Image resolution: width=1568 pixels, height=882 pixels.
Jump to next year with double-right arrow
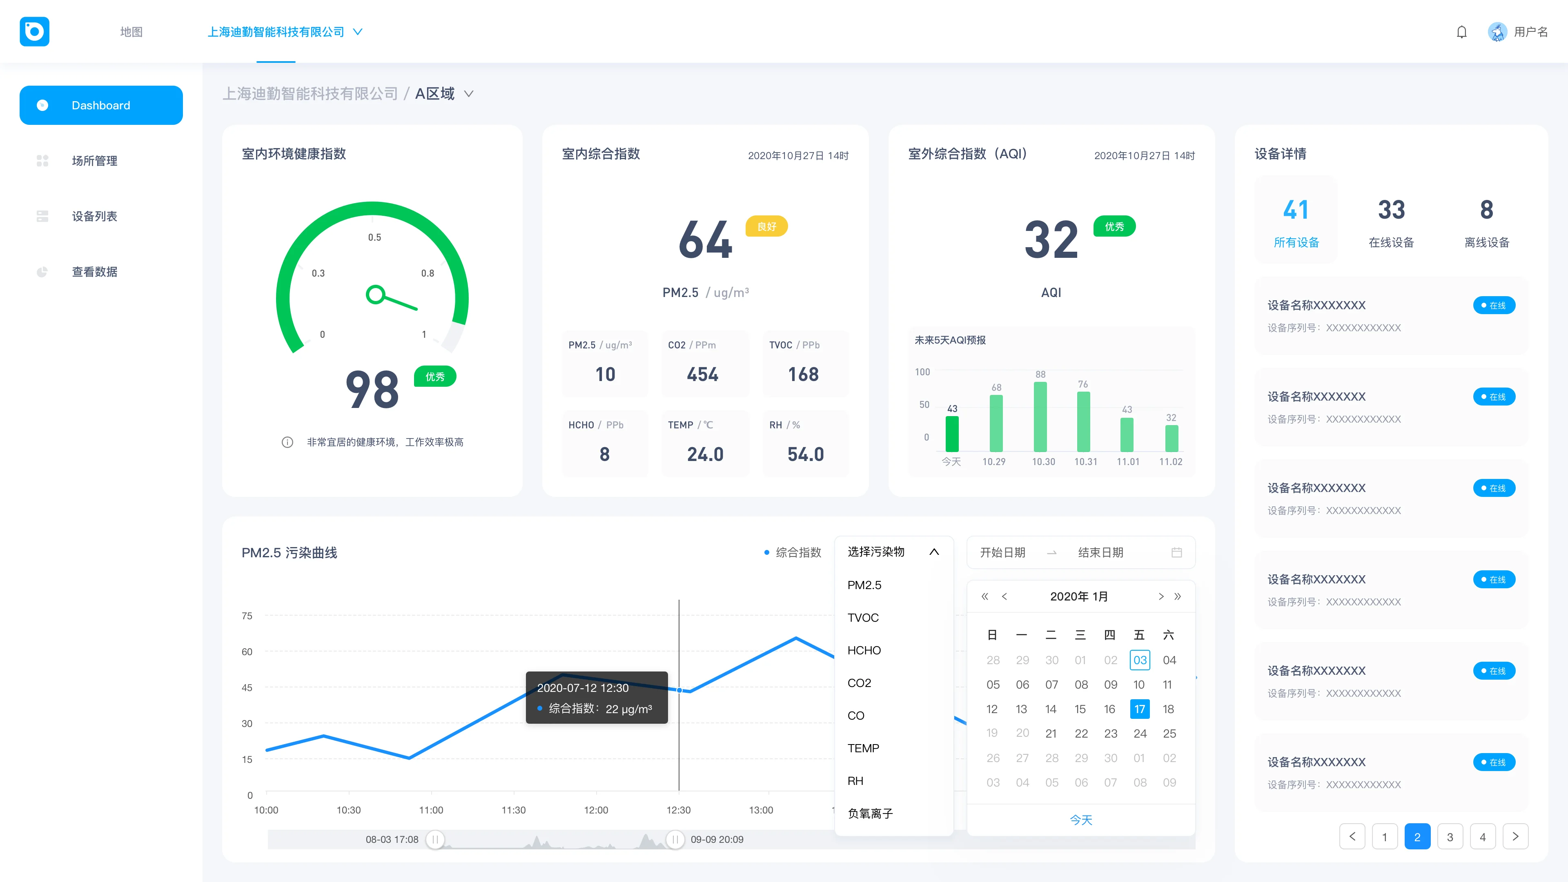point(1178,597)
